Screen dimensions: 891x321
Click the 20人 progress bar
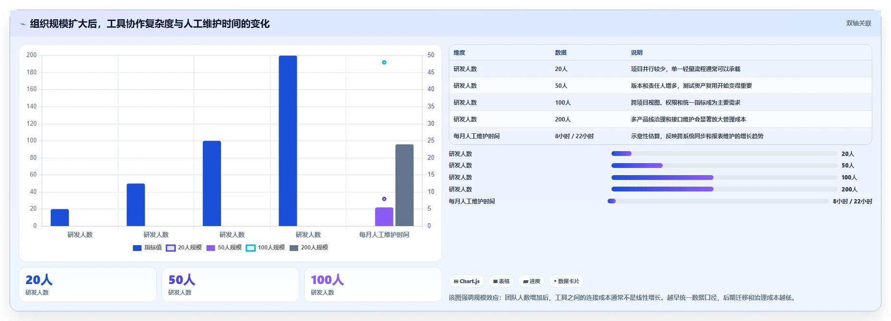(724, 154)
